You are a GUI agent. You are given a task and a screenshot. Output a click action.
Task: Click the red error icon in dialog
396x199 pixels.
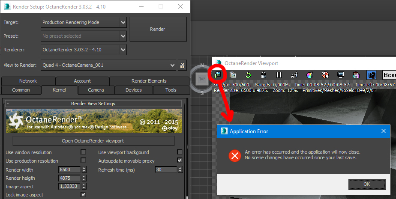click(235, 156)
